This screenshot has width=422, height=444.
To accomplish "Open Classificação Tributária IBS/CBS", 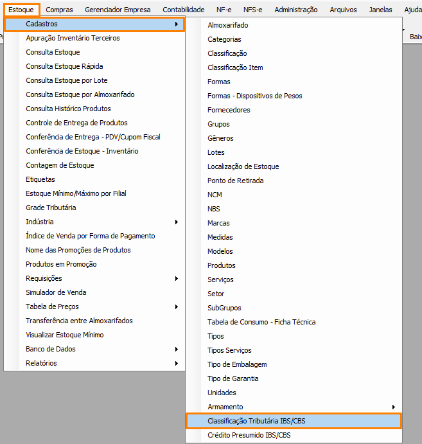I will coord(294,421).
